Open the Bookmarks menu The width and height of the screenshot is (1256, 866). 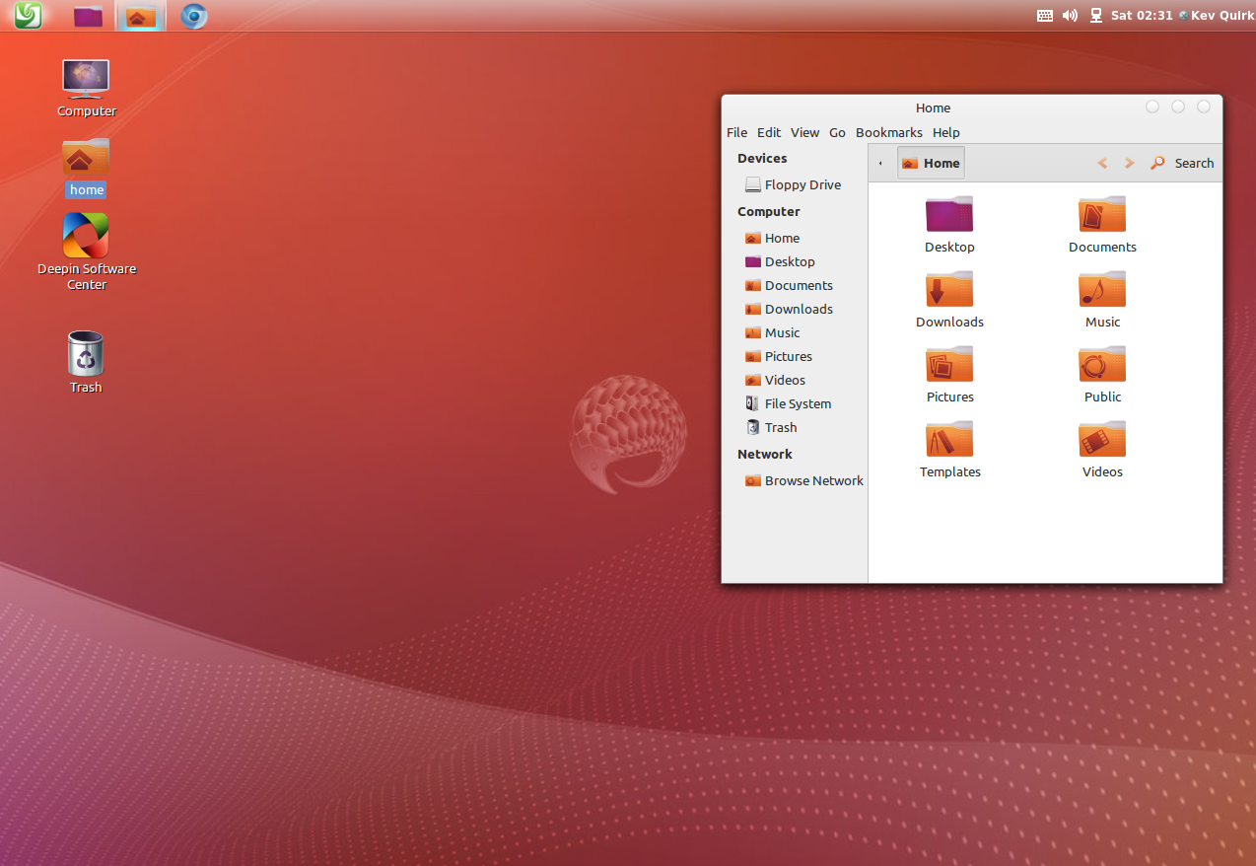888,132
